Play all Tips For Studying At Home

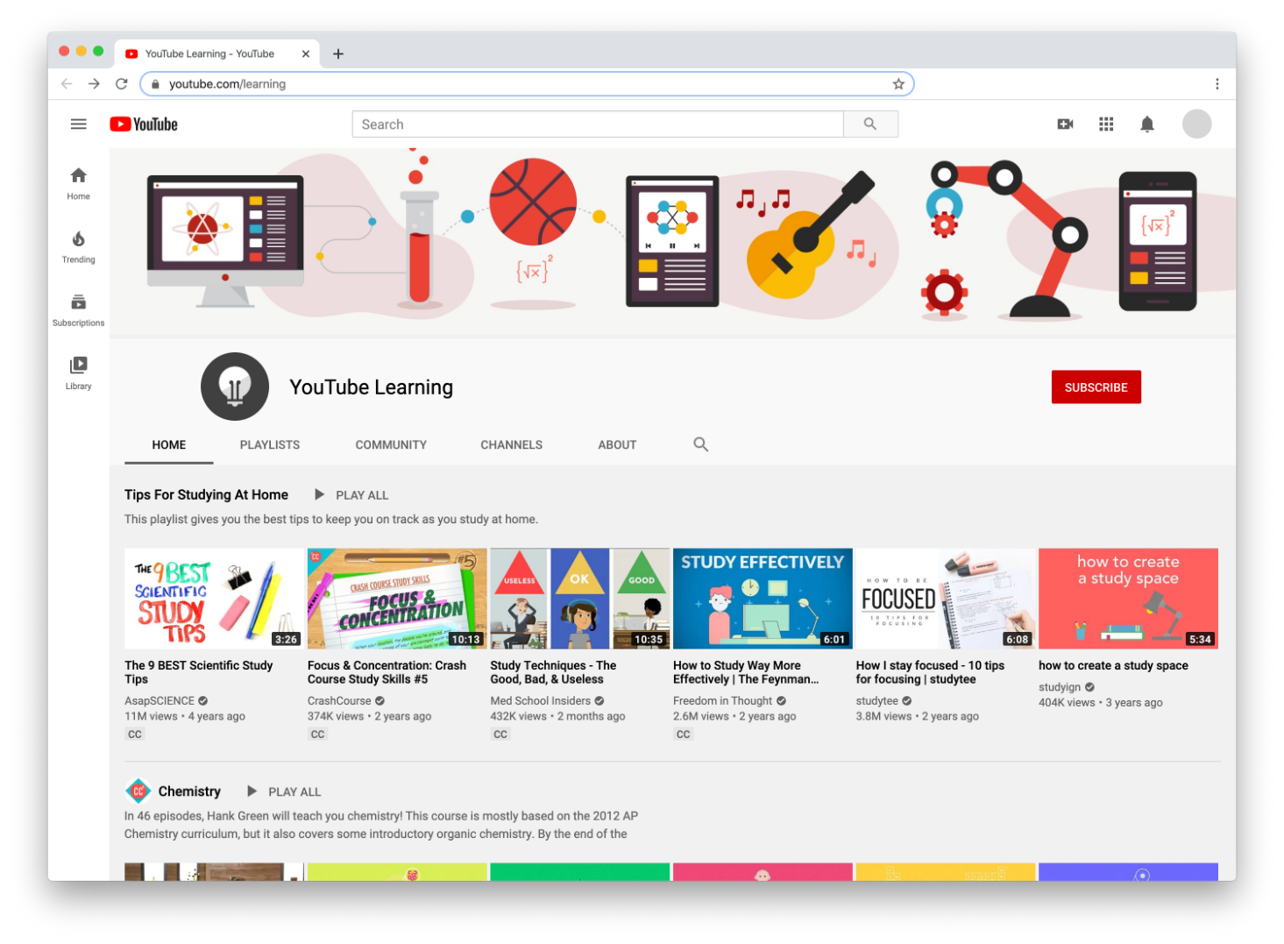(351, 495)
